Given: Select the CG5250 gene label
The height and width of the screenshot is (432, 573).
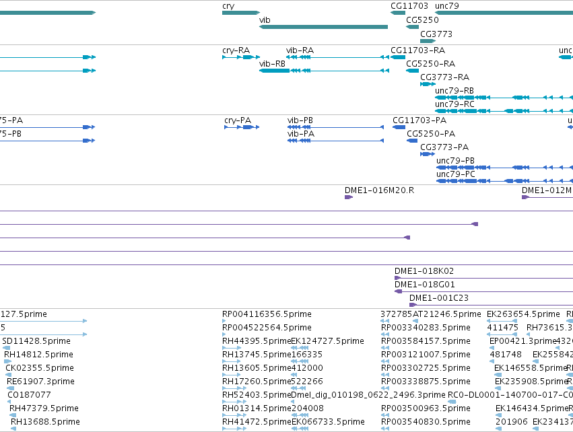Looking at the screenshot, I should point(422,20).
